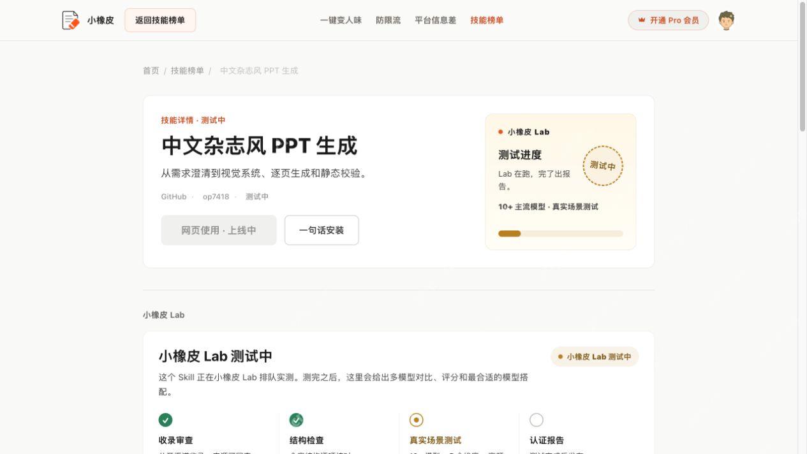
Task: Click 小橡皮 brand name in header
Action: click(101, 20)
